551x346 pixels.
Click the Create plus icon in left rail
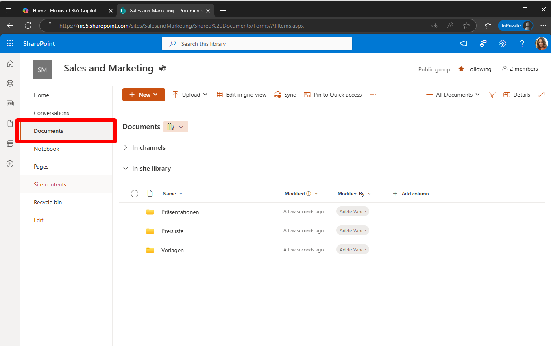(10, 164)
